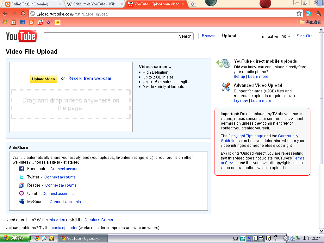Open the Upload menu item
This screenshot has height=243, width=324.
(x=229, y=36)
